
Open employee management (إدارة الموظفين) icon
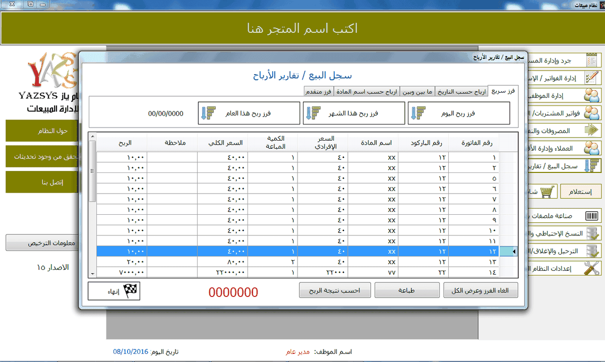click(x=592, y=95)
